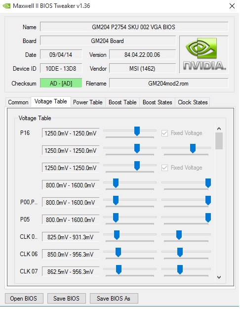Open the Boost Table tab
240x309 pixels.
(122, 102)
